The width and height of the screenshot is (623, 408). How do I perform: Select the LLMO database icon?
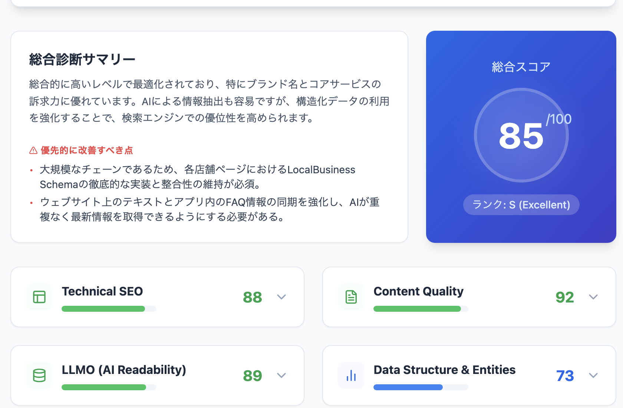pyautogui.click(x=39, y=375)
